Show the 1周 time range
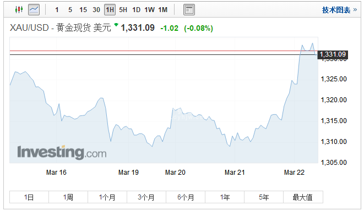The image size is (364, 211). point(68,197)
